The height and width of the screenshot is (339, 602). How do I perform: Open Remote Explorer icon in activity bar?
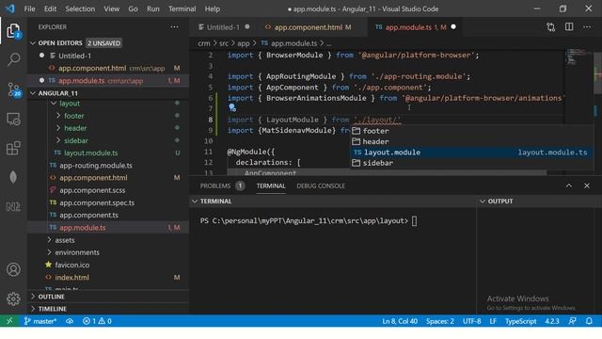pos(13,120)
